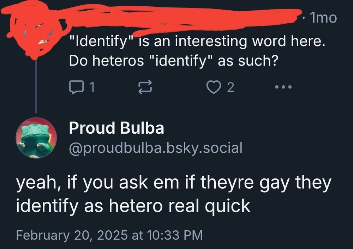353x249 pixels.
Task: Toggle repost for the parent post
Action: coord(145,86)
